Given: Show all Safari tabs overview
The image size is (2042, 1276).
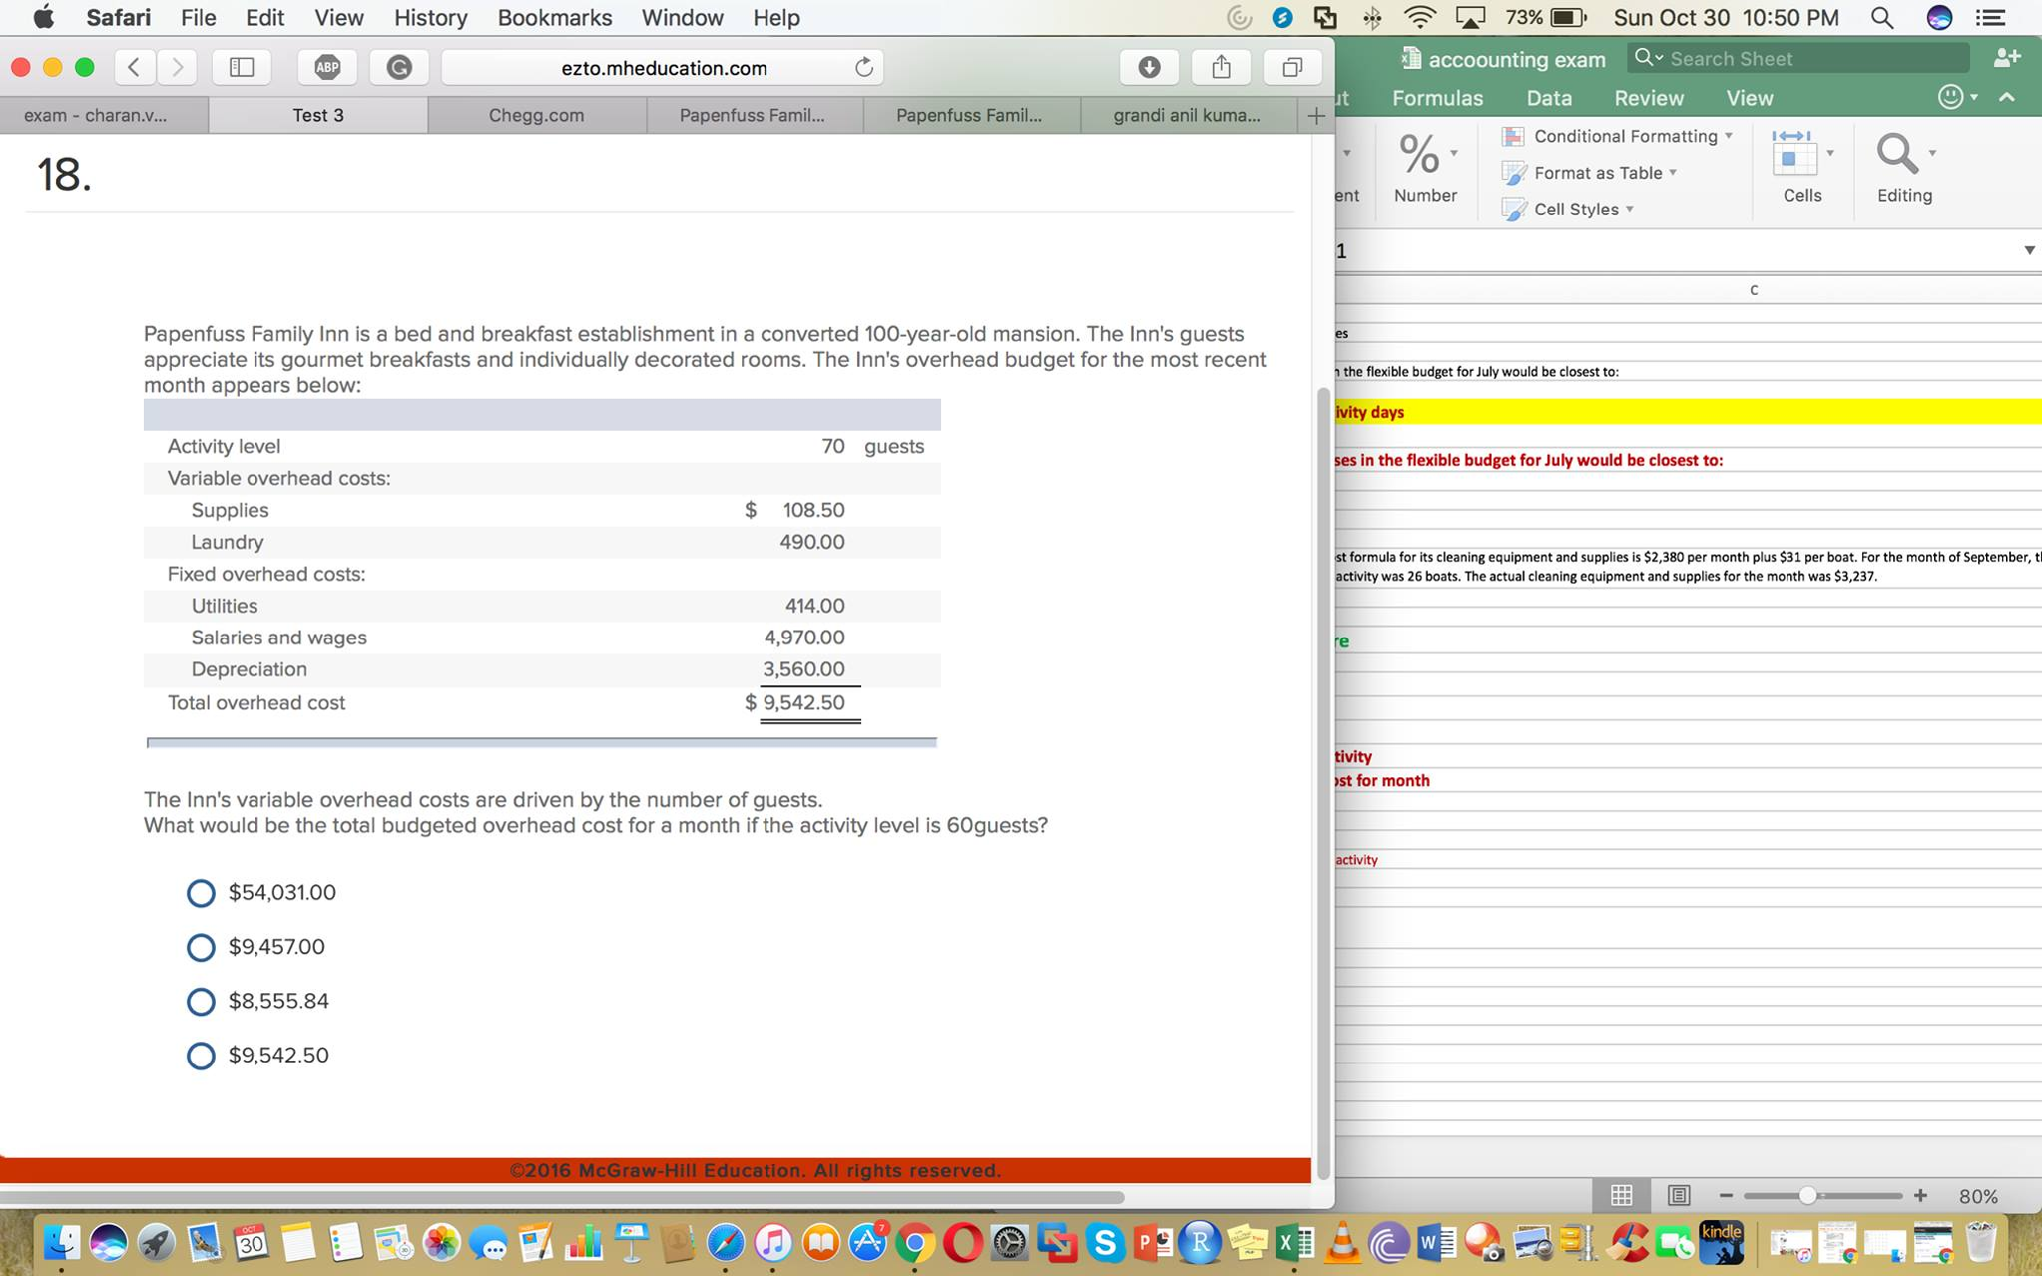Looking at the screenshot, I should (1292, 67).
